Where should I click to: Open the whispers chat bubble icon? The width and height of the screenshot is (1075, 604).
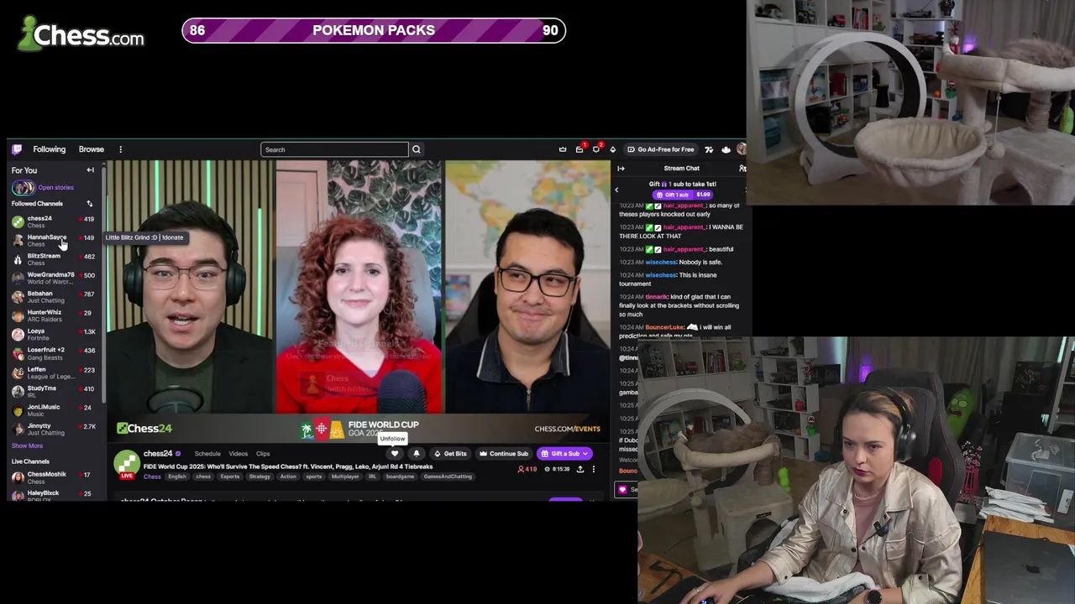pyautogui.click(x=596, y=149)
